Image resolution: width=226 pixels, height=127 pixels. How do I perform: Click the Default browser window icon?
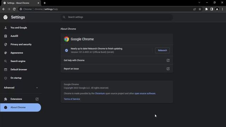coord(6,69)
